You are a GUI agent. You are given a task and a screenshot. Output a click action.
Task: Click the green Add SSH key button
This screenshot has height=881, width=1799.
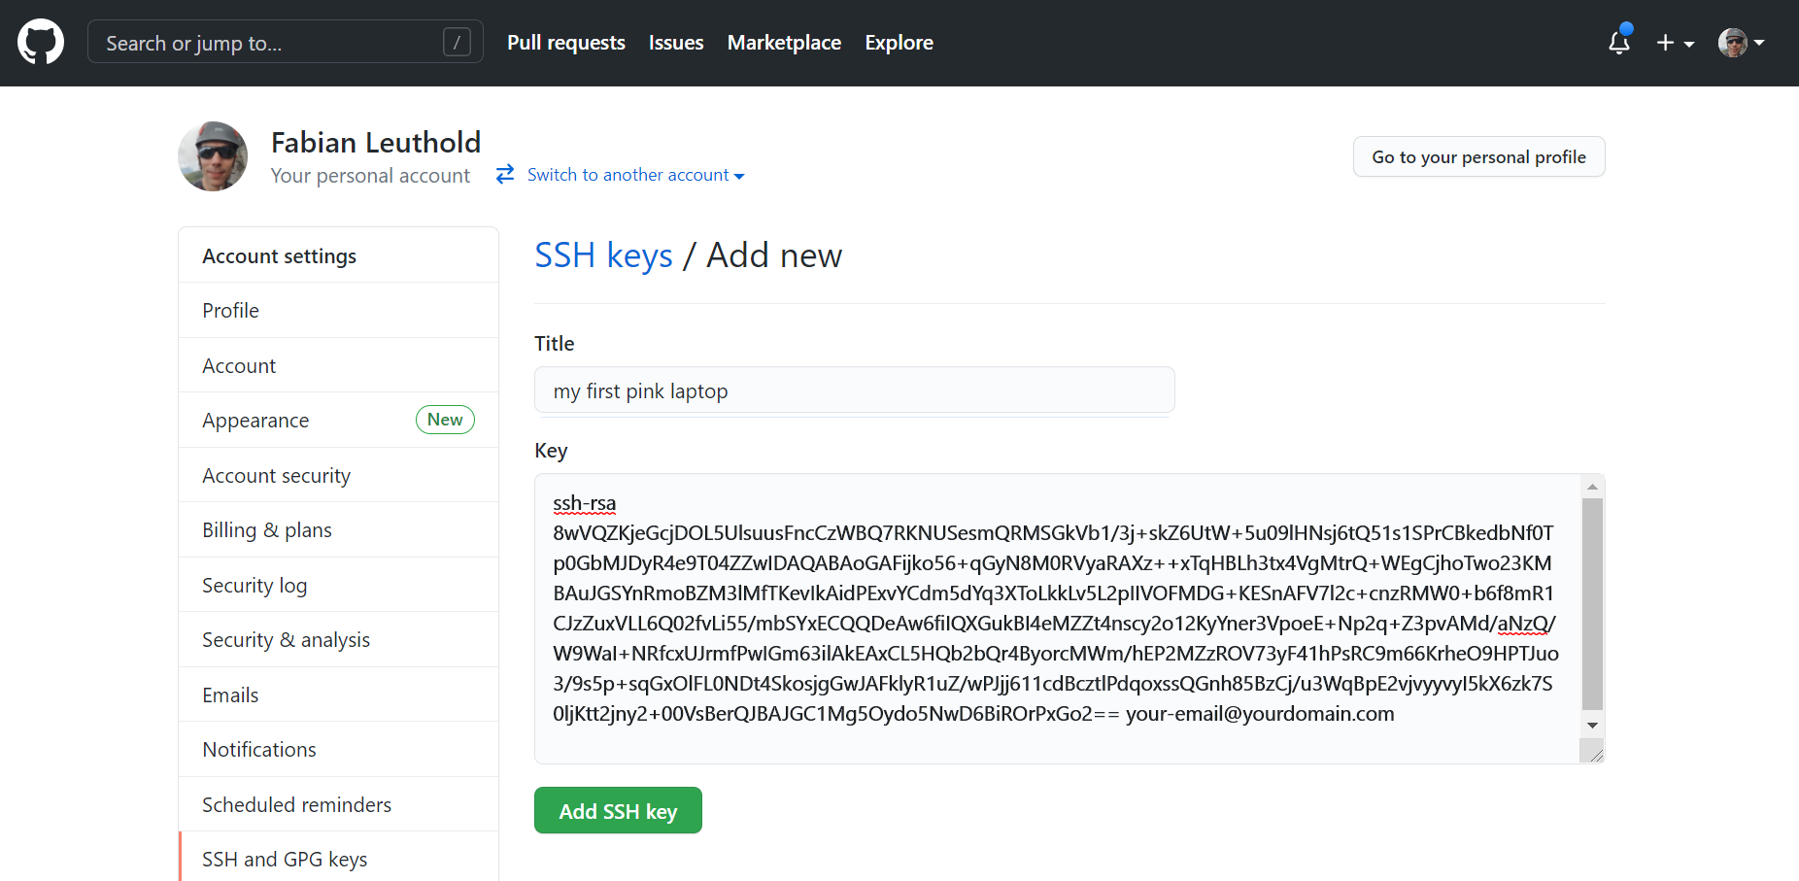[x=618, y=810]
